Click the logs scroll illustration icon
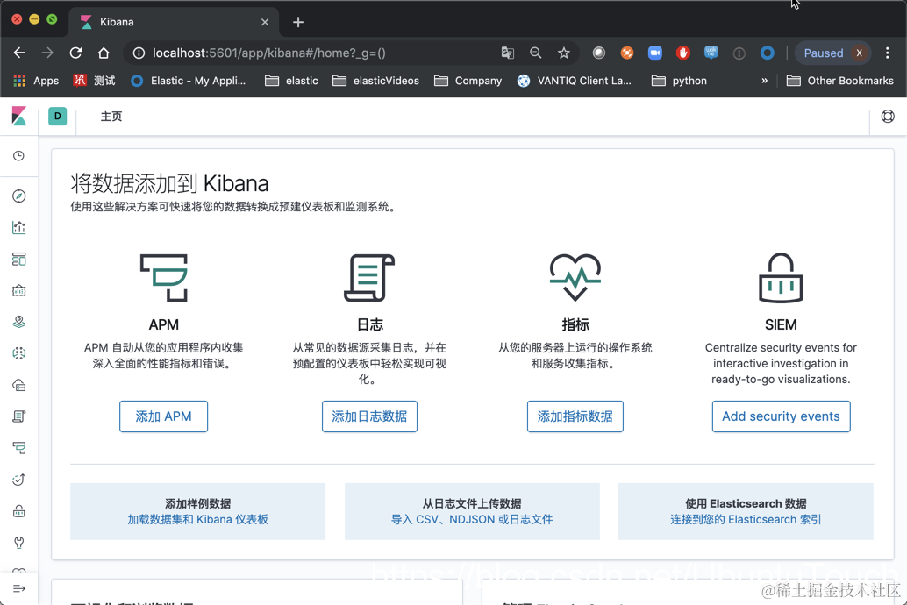This screenshot has width=907, height=605. click(x=369, y=278)
